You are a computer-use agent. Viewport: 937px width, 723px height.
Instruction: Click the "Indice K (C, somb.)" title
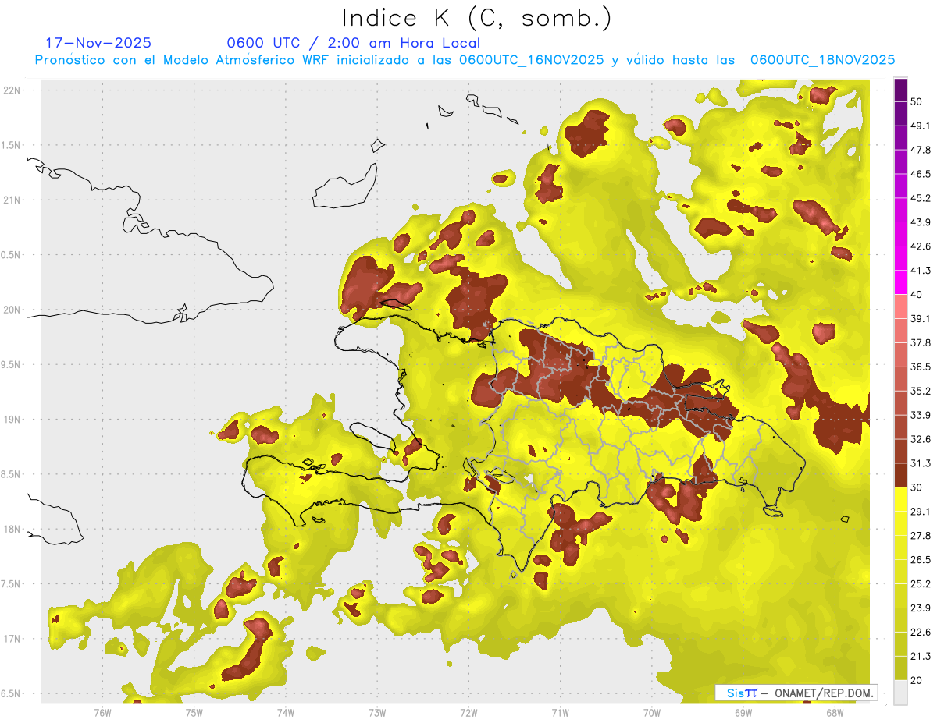pyautogui.click(x=477, y=19)
